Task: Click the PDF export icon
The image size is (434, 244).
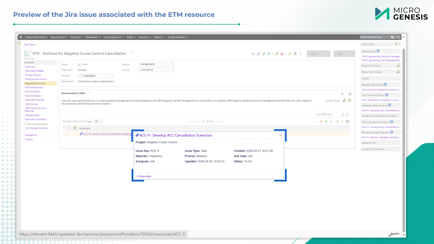Action: pyautogui.click(x=282, y=54)
